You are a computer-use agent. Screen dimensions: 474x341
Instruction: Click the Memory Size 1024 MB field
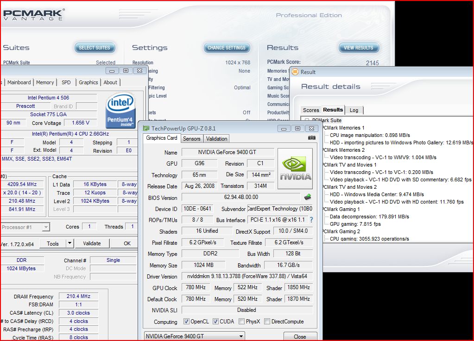(x=203, y=265)
